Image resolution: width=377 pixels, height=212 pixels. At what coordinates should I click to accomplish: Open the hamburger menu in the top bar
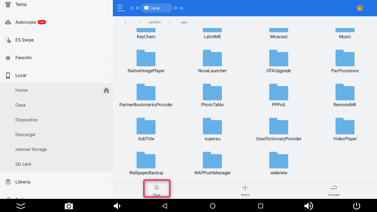point(120,8)
